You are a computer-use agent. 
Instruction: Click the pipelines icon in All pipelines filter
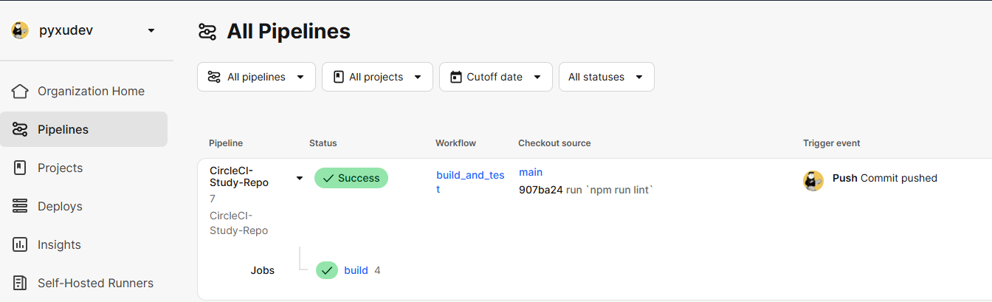point(214,77)
